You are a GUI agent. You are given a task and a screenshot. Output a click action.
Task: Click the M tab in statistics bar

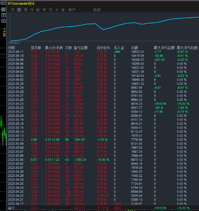point(57,10)
